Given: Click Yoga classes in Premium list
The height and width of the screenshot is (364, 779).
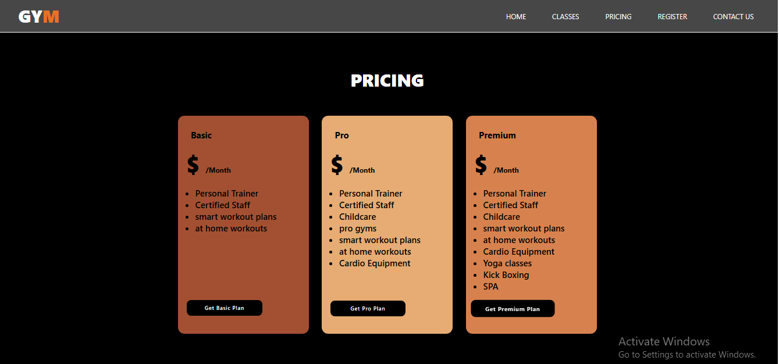Looking at the screenshot, I should pyautogui.click(x=507, y=263).
